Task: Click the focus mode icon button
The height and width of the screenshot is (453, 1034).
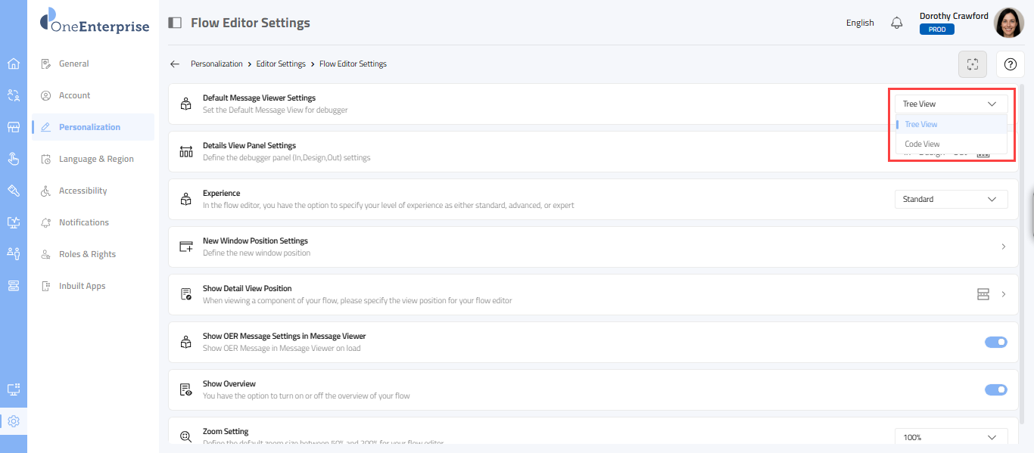Action: [x=973, y=64]
